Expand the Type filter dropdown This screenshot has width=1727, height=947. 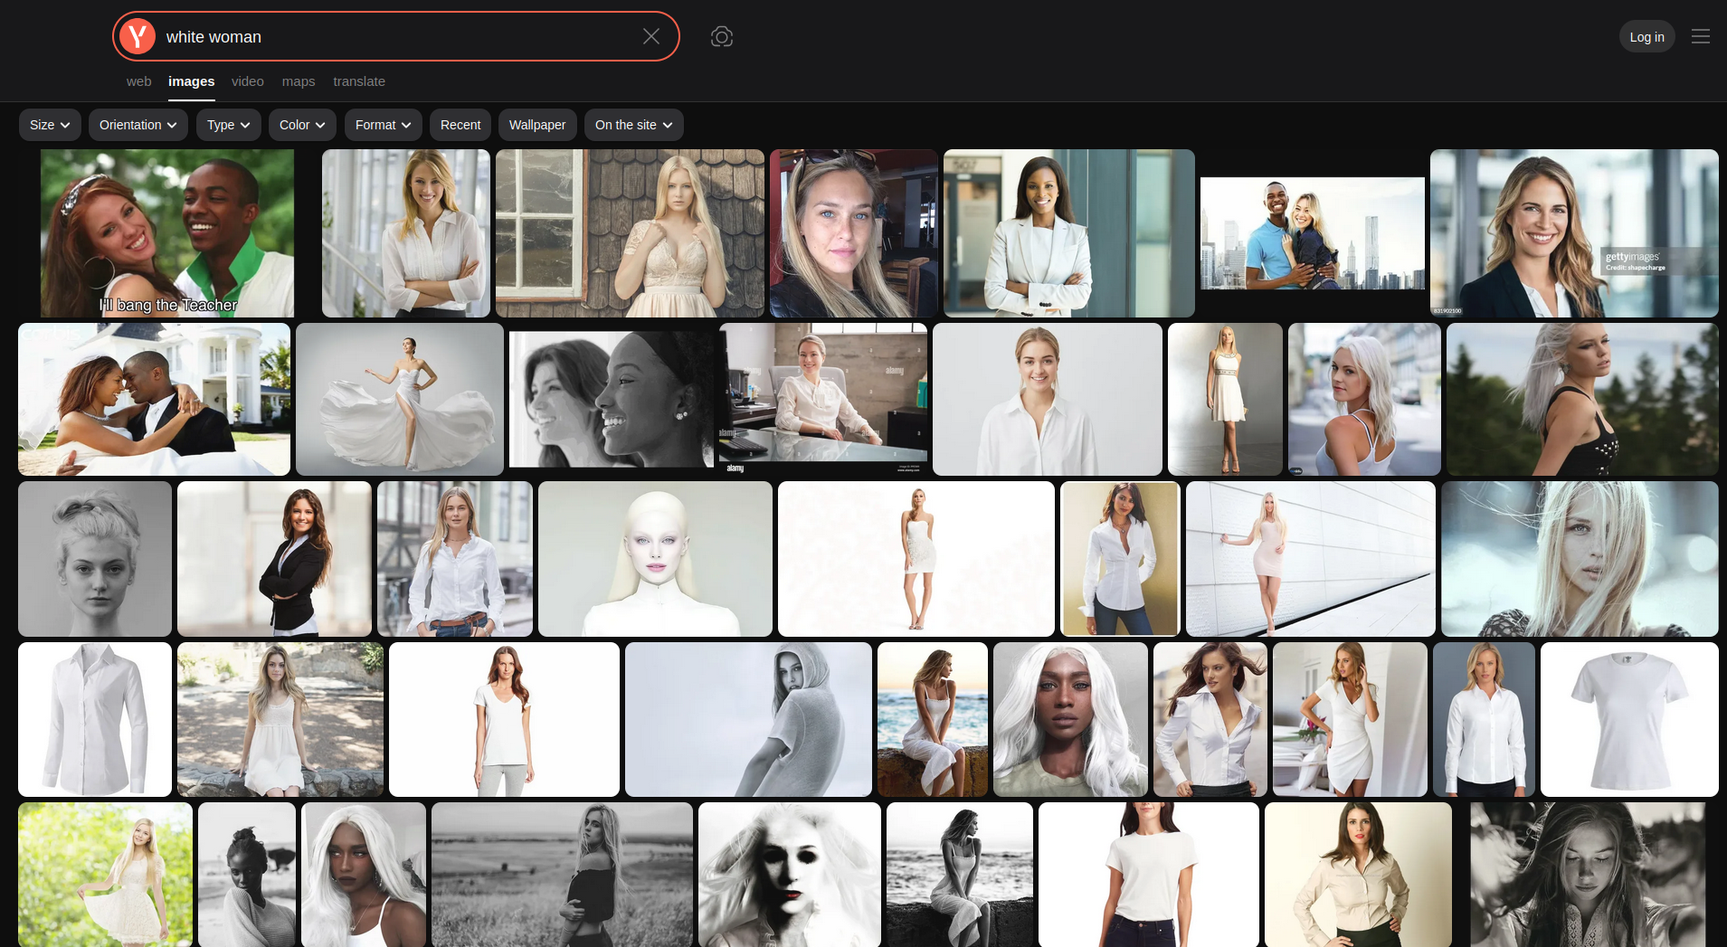coord(229,125)
